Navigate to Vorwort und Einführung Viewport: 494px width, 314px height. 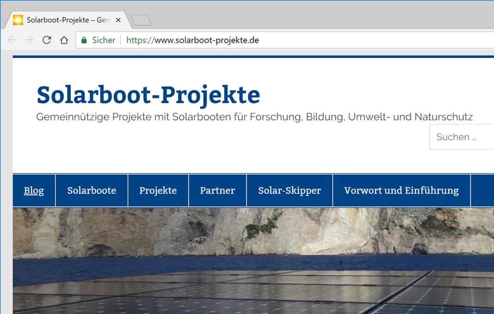(x=401, y=191)
